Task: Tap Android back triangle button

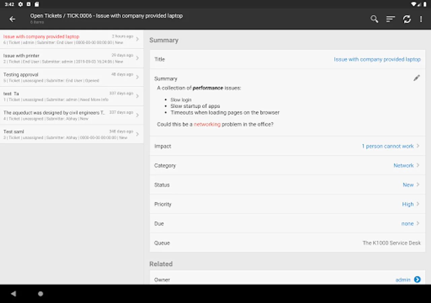Action: click(13, 294)
